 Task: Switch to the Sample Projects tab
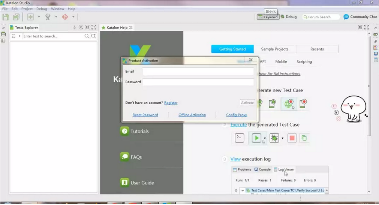pyautogui.click(x=274, y=49)
